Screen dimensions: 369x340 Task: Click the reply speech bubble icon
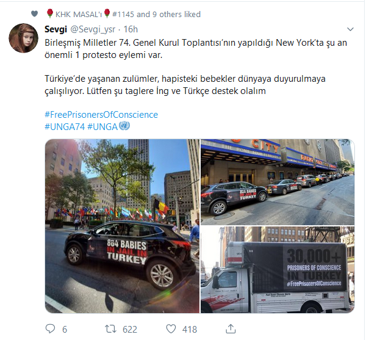click(50, 328)
